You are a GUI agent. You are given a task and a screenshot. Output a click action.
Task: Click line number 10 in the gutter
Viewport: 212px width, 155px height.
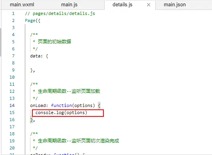point(12,77)
